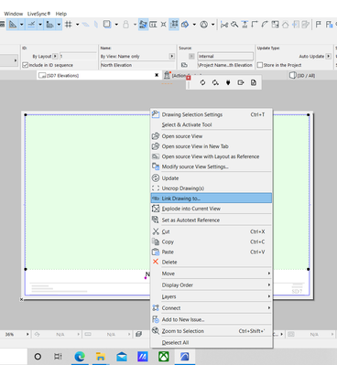Click the drawing ID input field
The height and width of the screenshot is (365, 337).
[78, 56]
